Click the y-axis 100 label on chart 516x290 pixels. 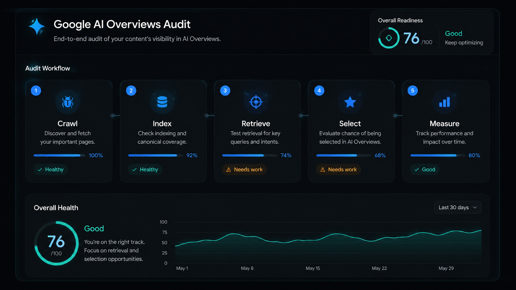tap(163, 222)
